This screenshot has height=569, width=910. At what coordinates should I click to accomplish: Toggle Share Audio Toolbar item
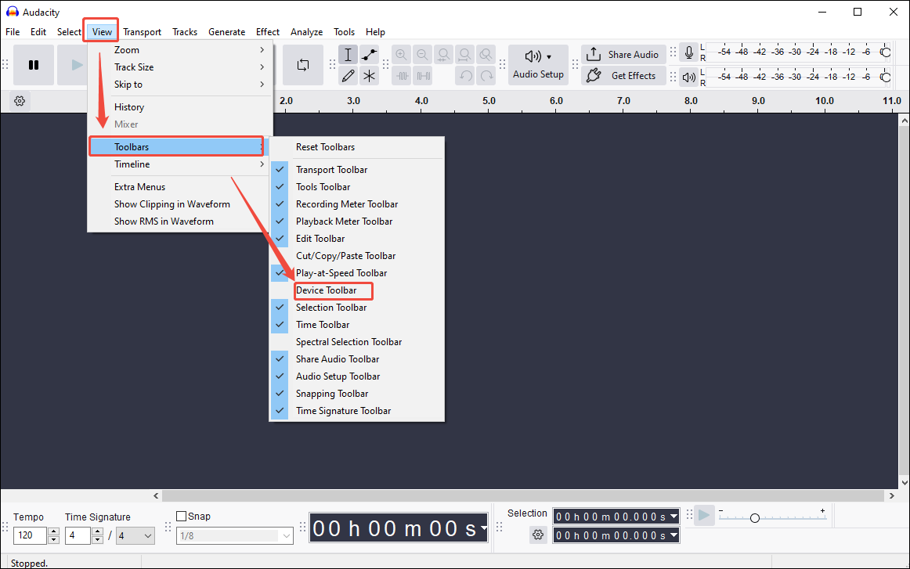click(357, 359)
